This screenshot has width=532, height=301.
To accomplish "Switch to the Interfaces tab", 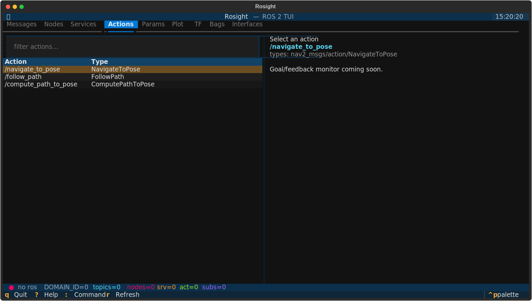I will click(x=247, y=24).
